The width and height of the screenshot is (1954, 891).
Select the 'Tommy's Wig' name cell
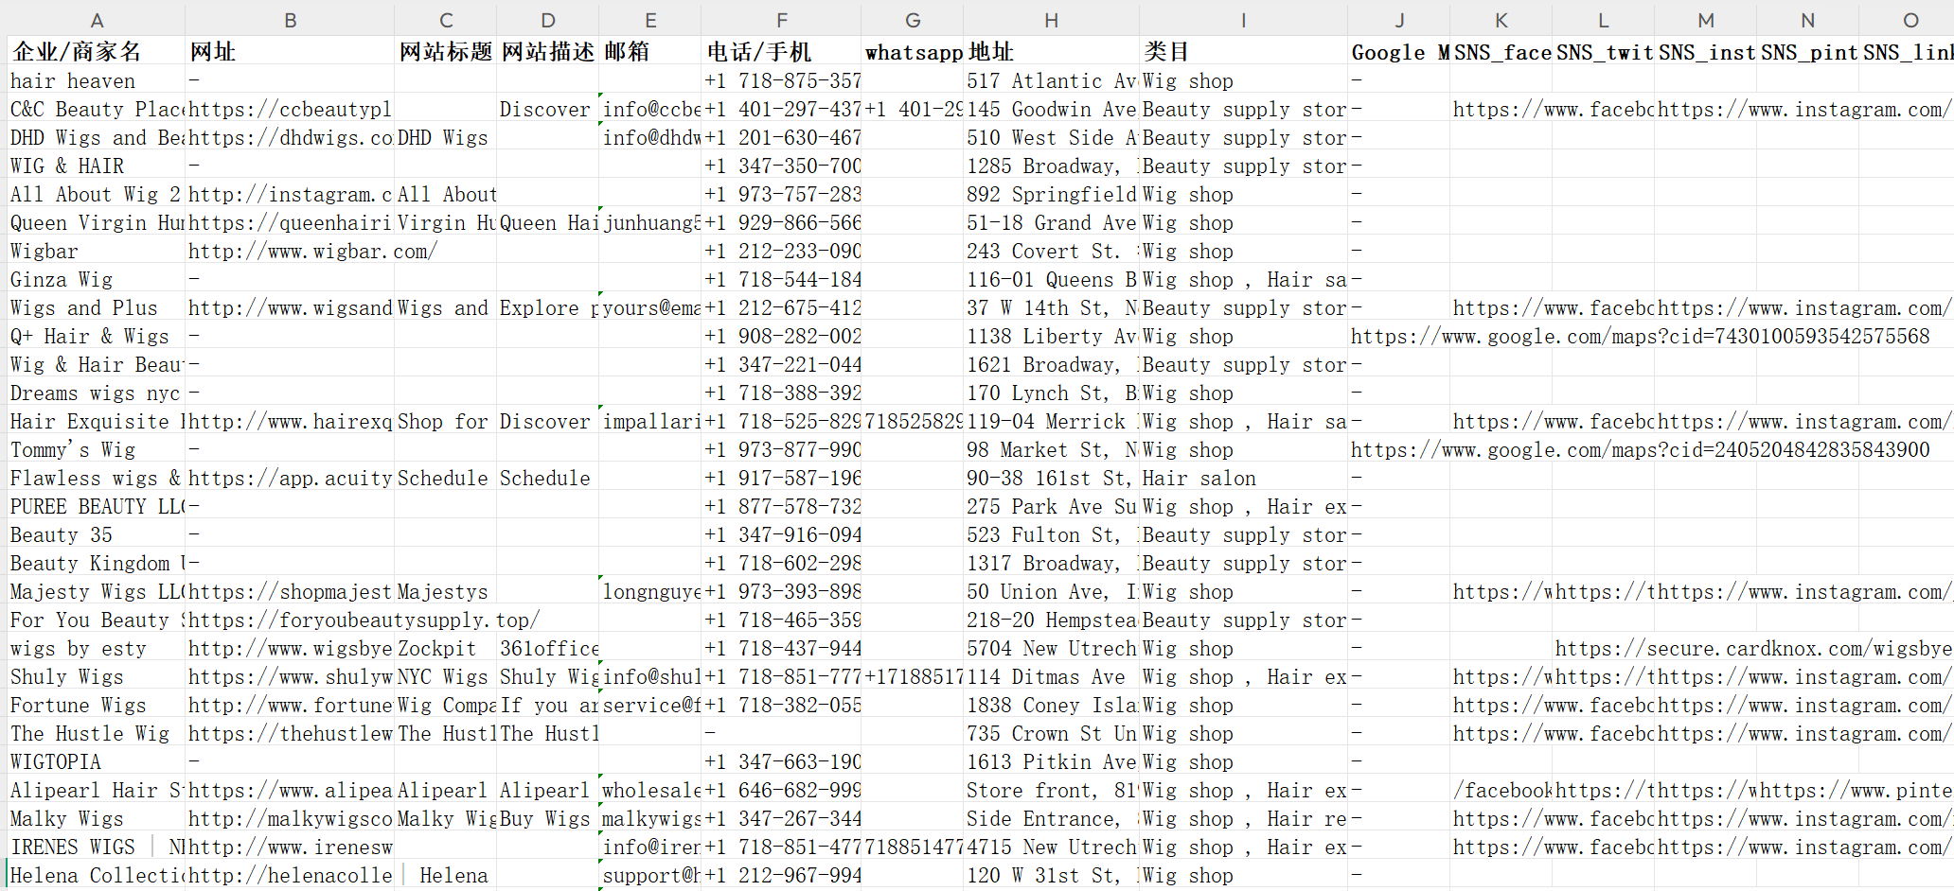(x=97, y=449)
